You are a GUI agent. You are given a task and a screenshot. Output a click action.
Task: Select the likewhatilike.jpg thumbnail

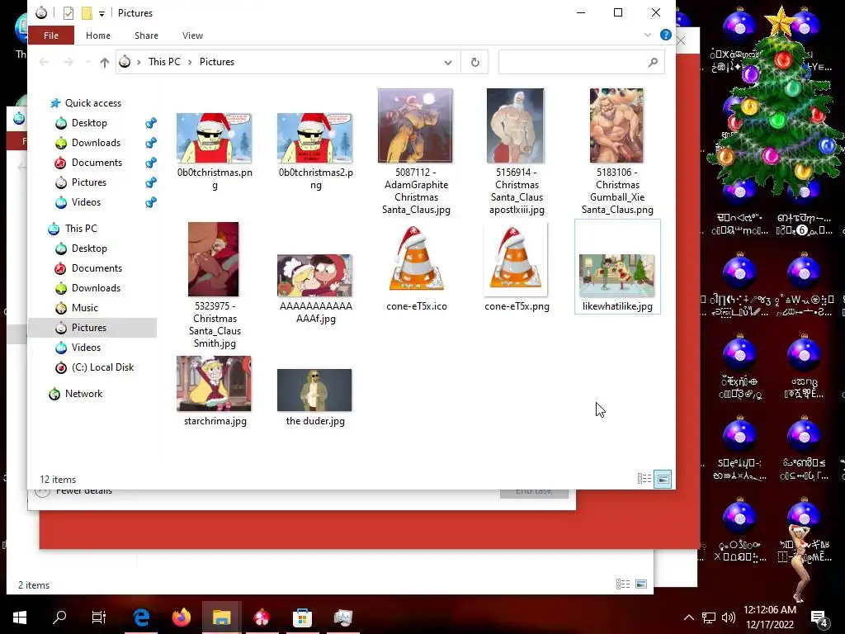click(617, 276)
